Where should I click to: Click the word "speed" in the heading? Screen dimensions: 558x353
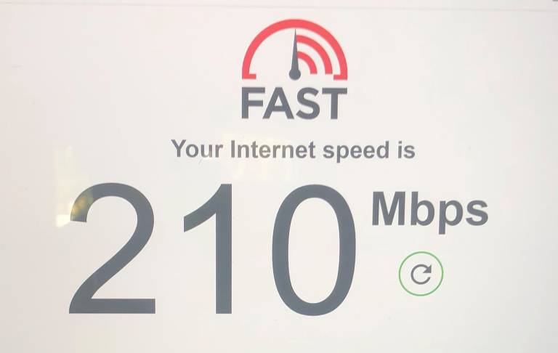click(x=356, y=150)
